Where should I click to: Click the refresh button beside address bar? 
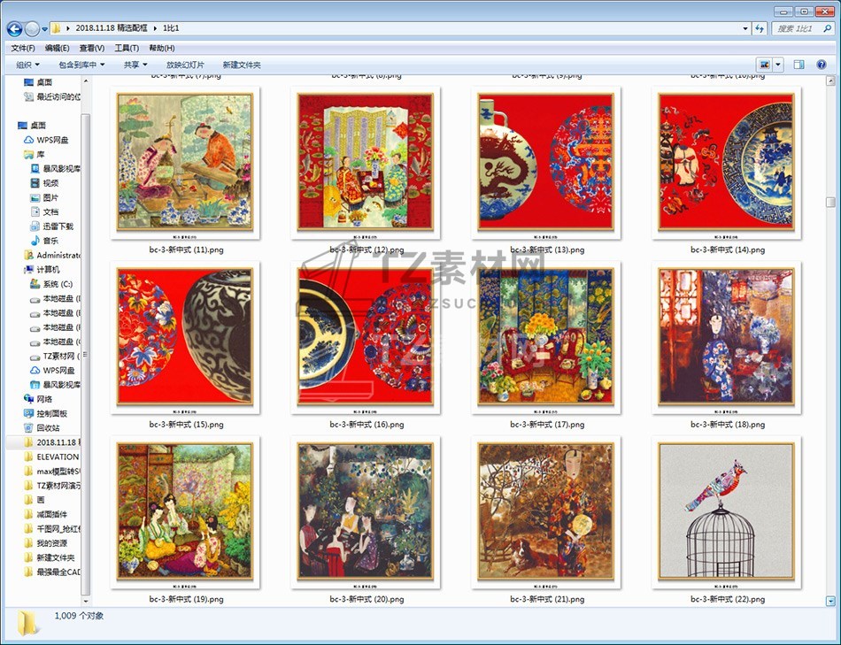point(760,28)
